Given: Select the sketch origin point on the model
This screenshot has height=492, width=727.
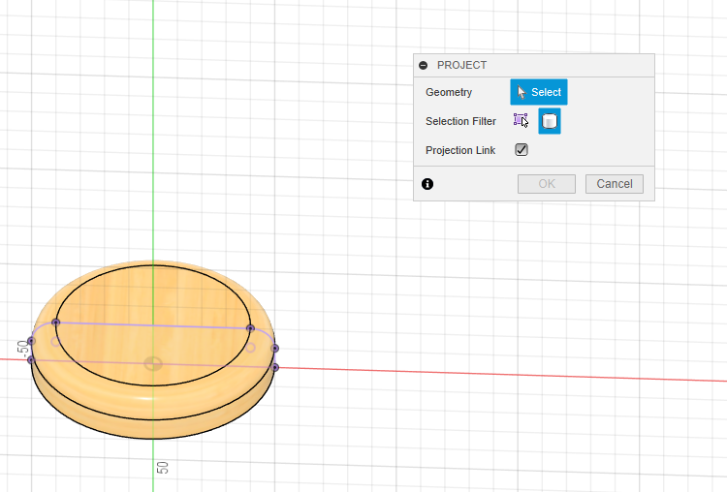Looking at the screenshot, I should (x=153, y=364).
